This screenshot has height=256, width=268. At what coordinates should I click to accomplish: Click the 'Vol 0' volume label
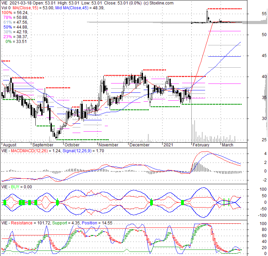point(6,8)
